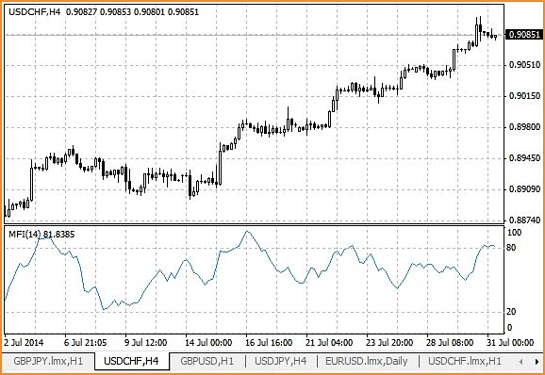
Task: Click the MFI level 80 label
Action: tap(511, 248)
